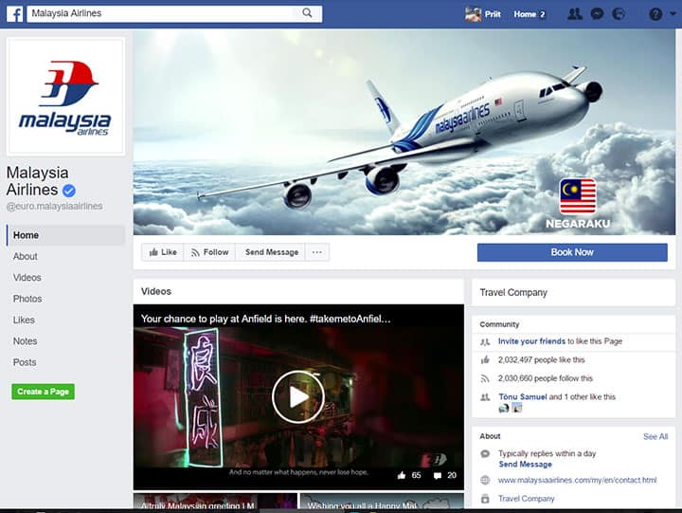Expand the account dropdown arrow
Screen dimensions: 682x513
click(673, 13)
